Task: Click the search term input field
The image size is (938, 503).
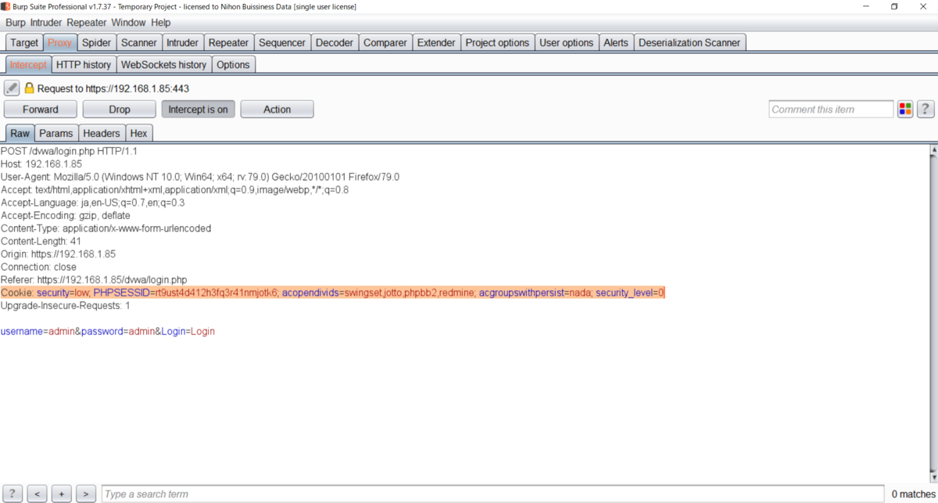Action: coord(493,494)
